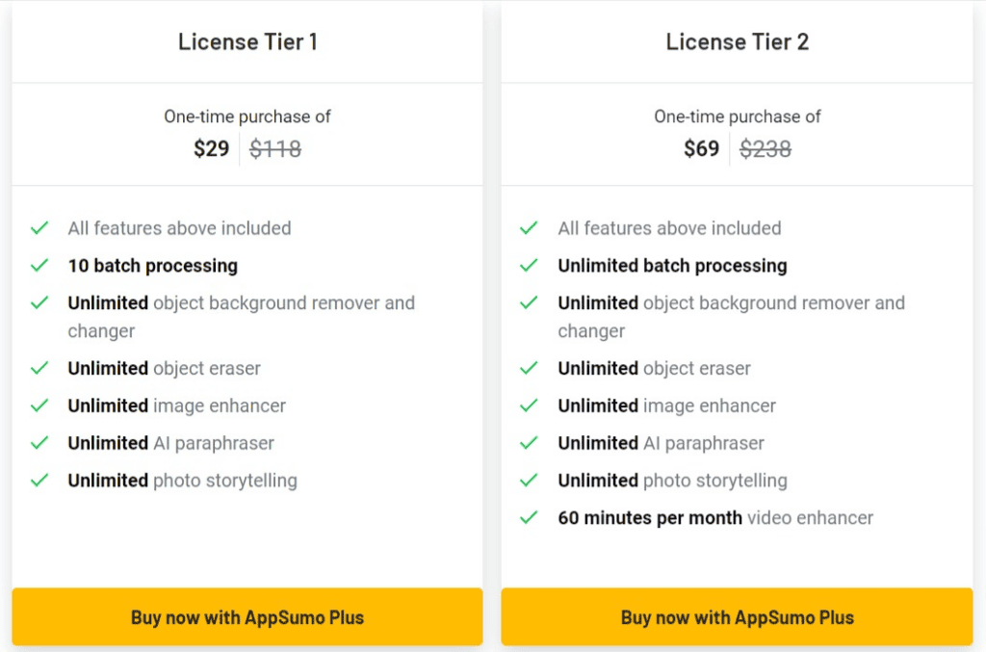Select the License Tier 1 heading
The image size is (986, 652).
coord(247,41)
